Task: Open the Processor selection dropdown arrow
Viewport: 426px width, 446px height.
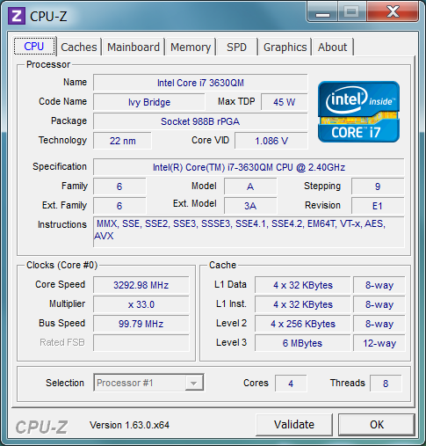Action: click(x=193, y=383)
